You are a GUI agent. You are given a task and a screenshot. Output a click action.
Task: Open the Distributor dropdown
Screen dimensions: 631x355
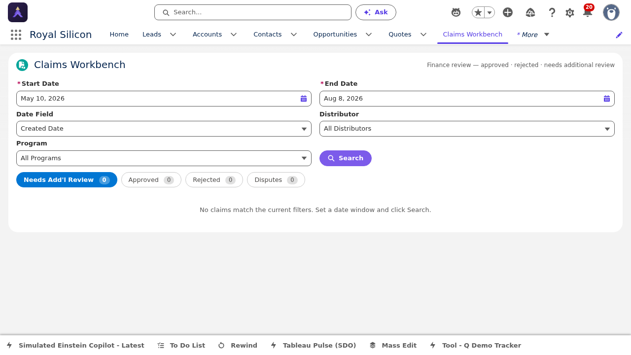(x=467, y=129)
